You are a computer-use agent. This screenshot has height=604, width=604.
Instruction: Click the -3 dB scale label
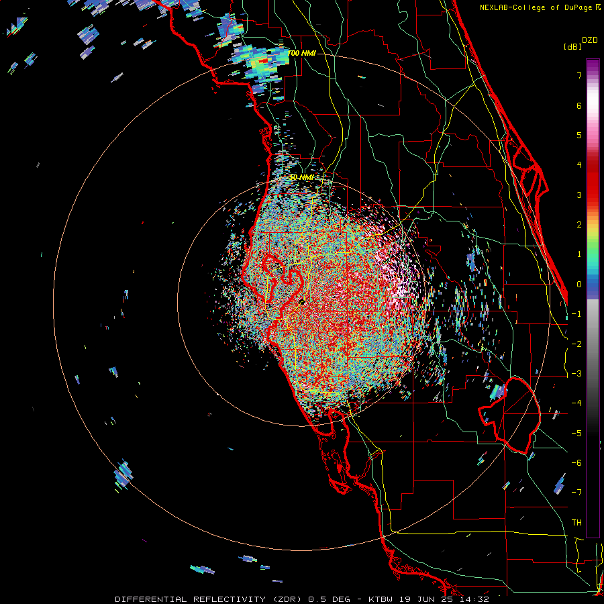pos(576,374)
